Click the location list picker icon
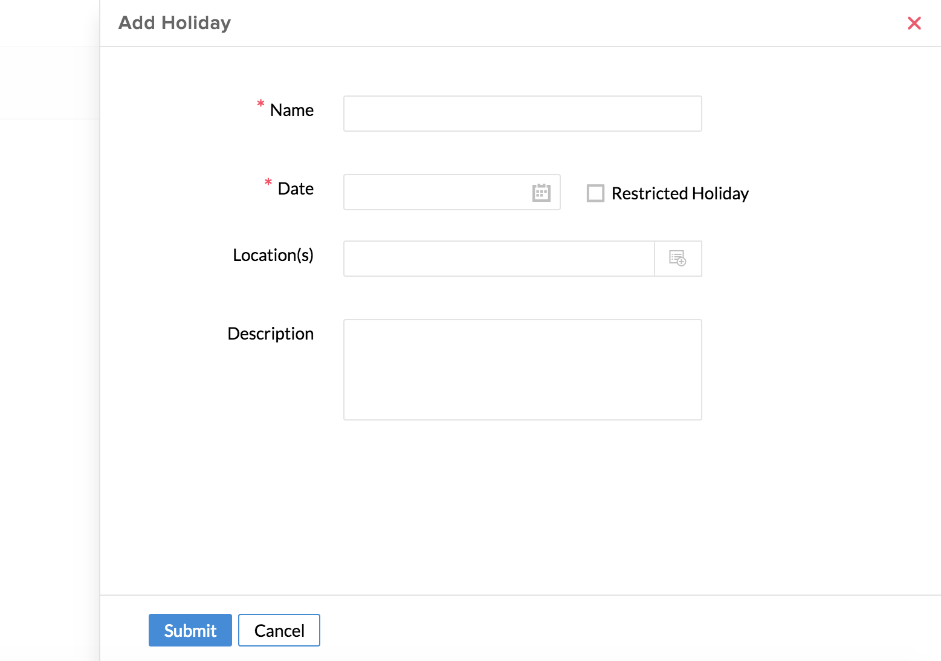This screenshot has height=661, width=941. (677, 259)
